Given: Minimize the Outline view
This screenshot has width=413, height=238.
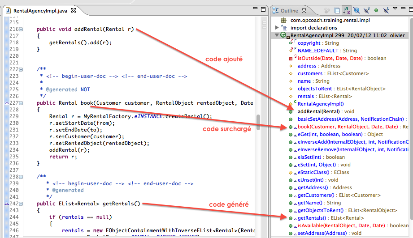Looking at the screenshot, I should coord(403,8).
